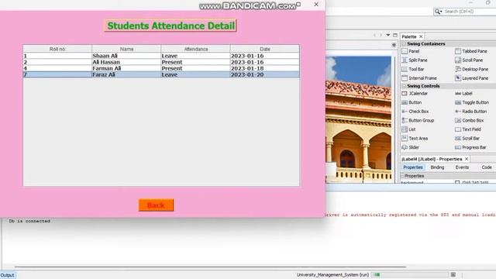
Task: Stop the University_Management_System run task
Action: (x=453, y=274)
